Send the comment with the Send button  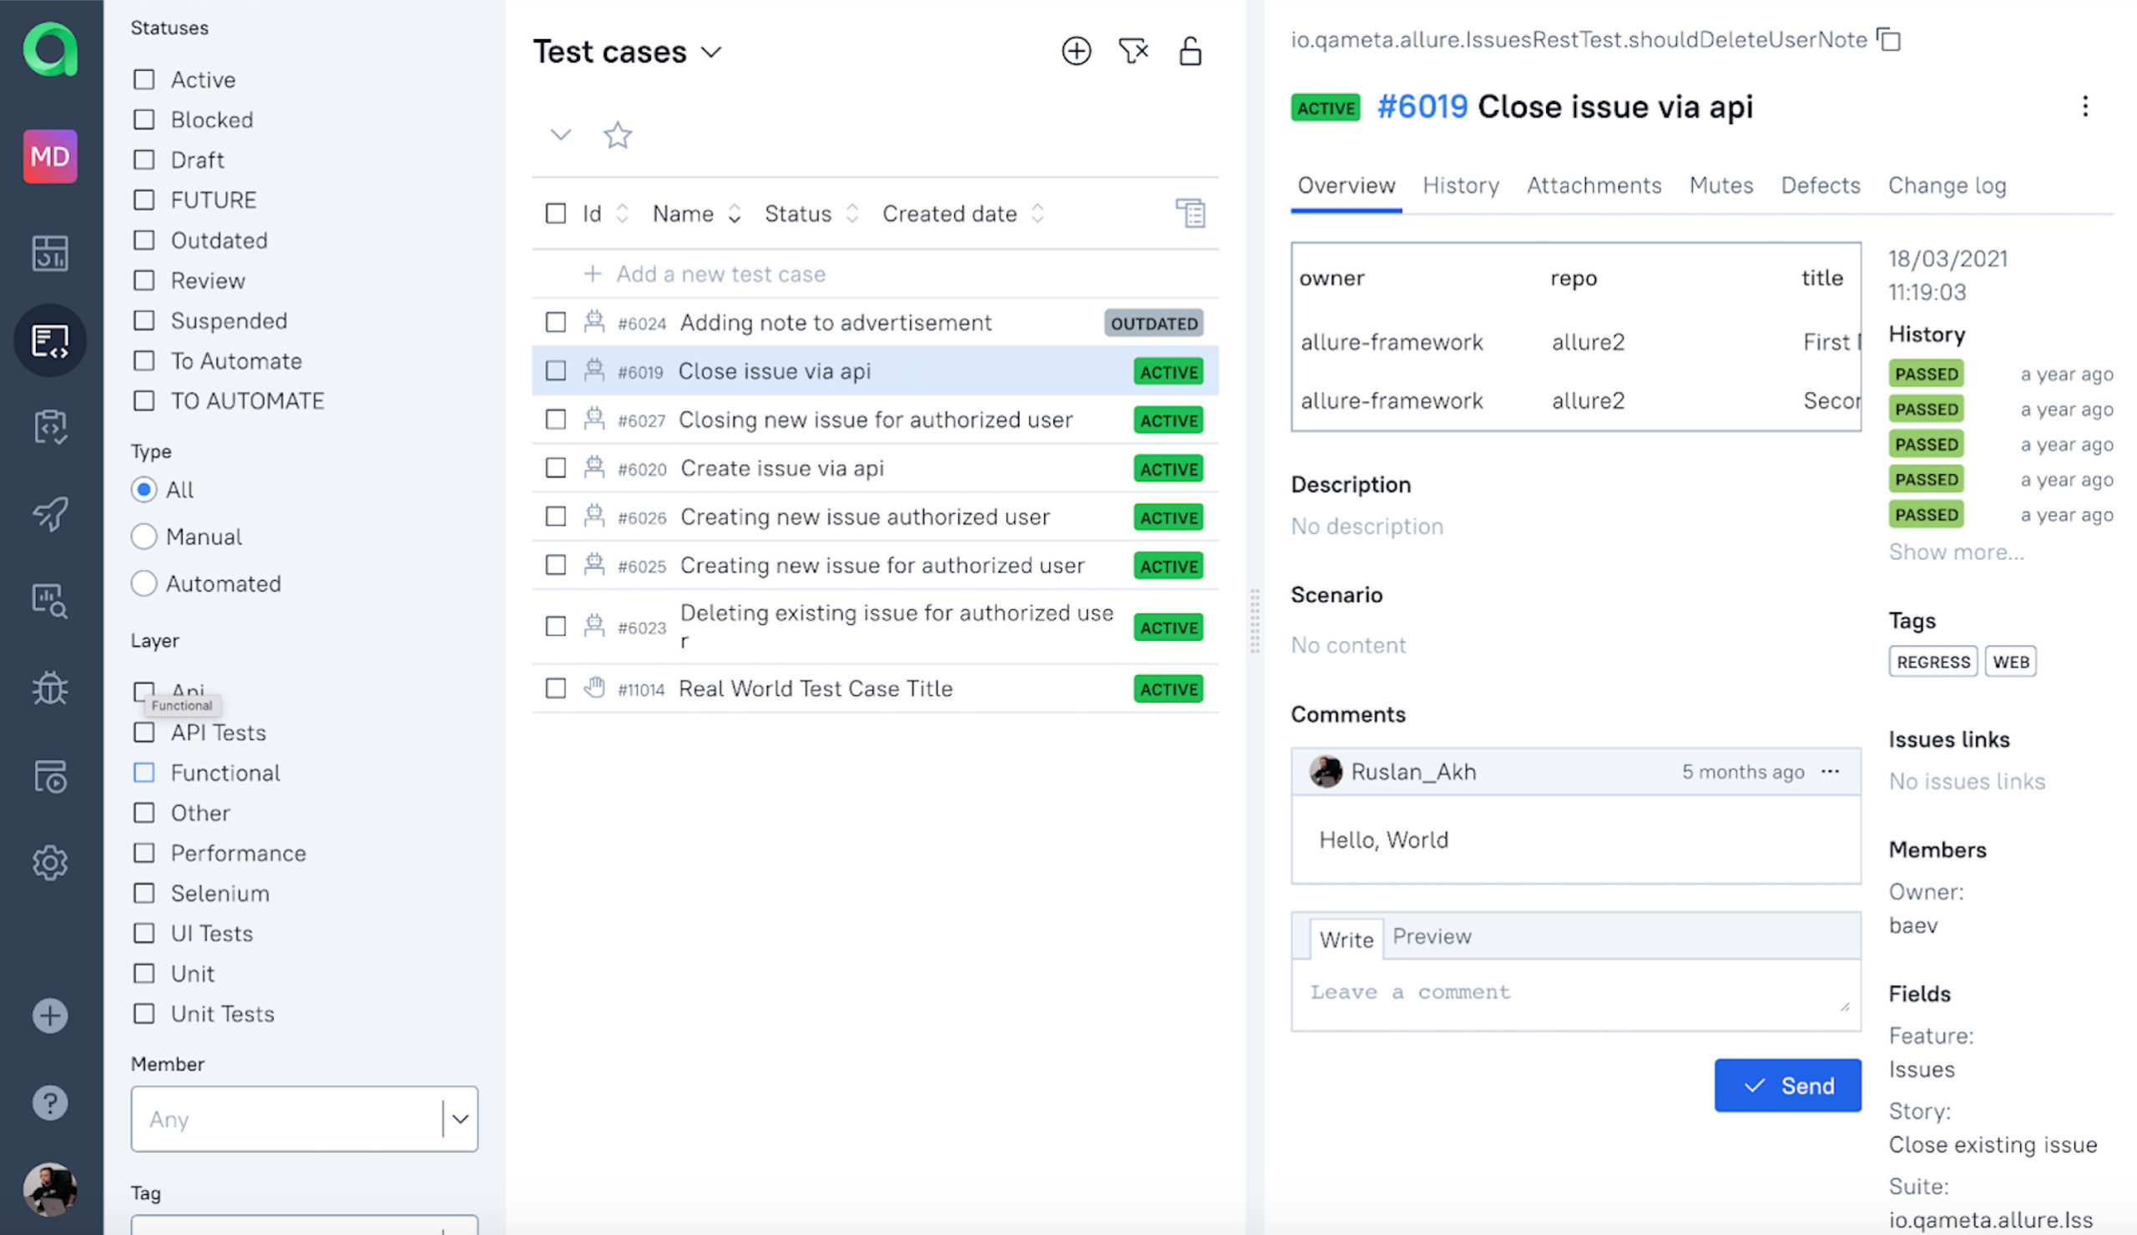click(1786, 1085)
